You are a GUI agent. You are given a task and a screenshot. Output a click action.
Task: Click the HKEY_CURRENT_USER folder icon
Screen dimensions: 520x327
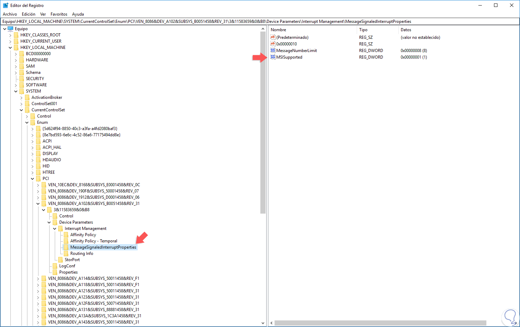pyautogui.click(x=16, y=41)
